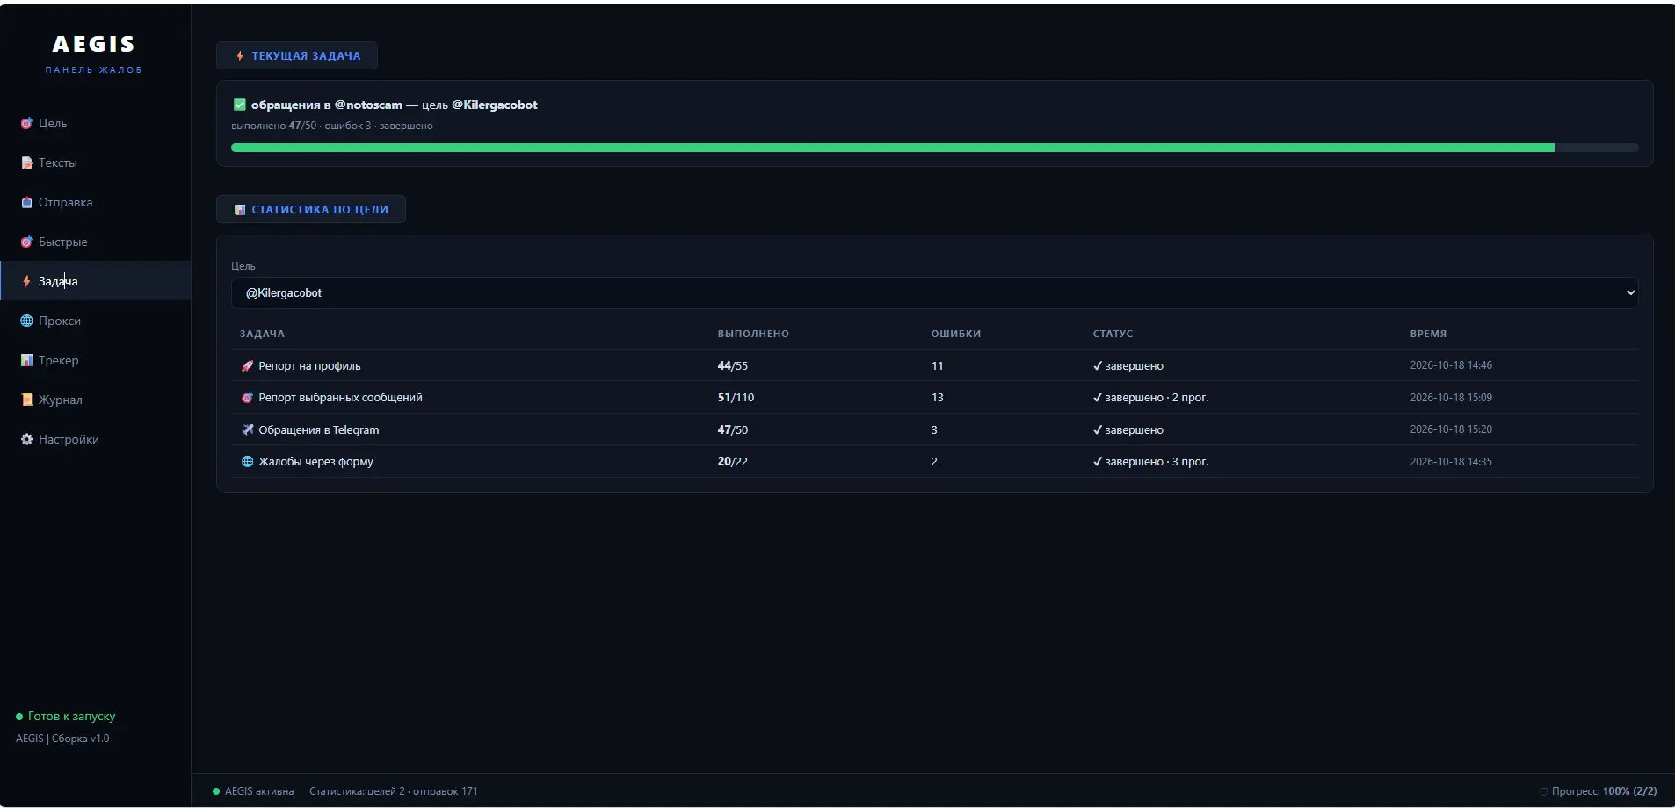Image resolution: width=1675 pixels, height=808 pixels.
Task: Click the chart icon in Статистика по цели header
Action: coord(240,210)
